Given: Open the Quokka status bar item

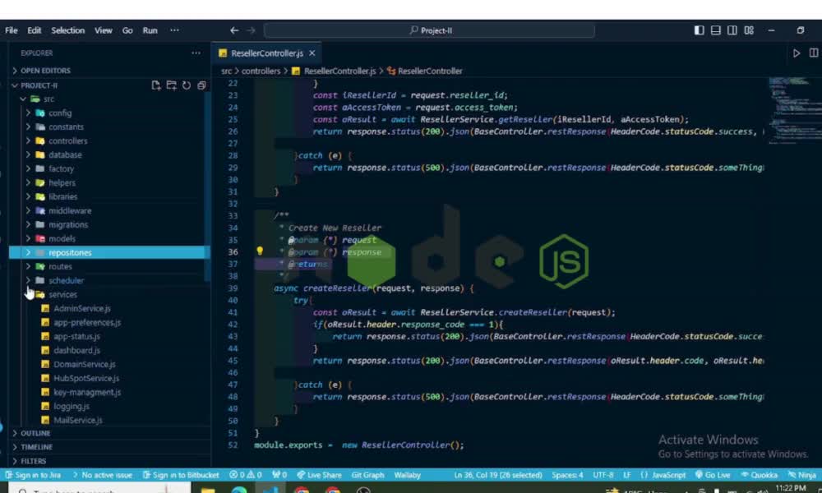Looking at the screenshot, I should [x=759, y=474].
